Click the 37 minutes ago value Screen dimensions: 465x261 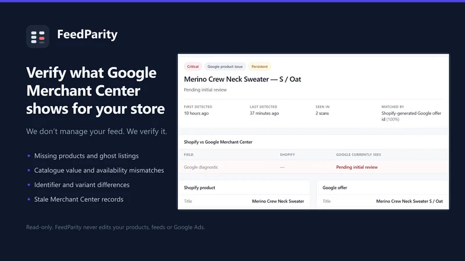(264, 113)
